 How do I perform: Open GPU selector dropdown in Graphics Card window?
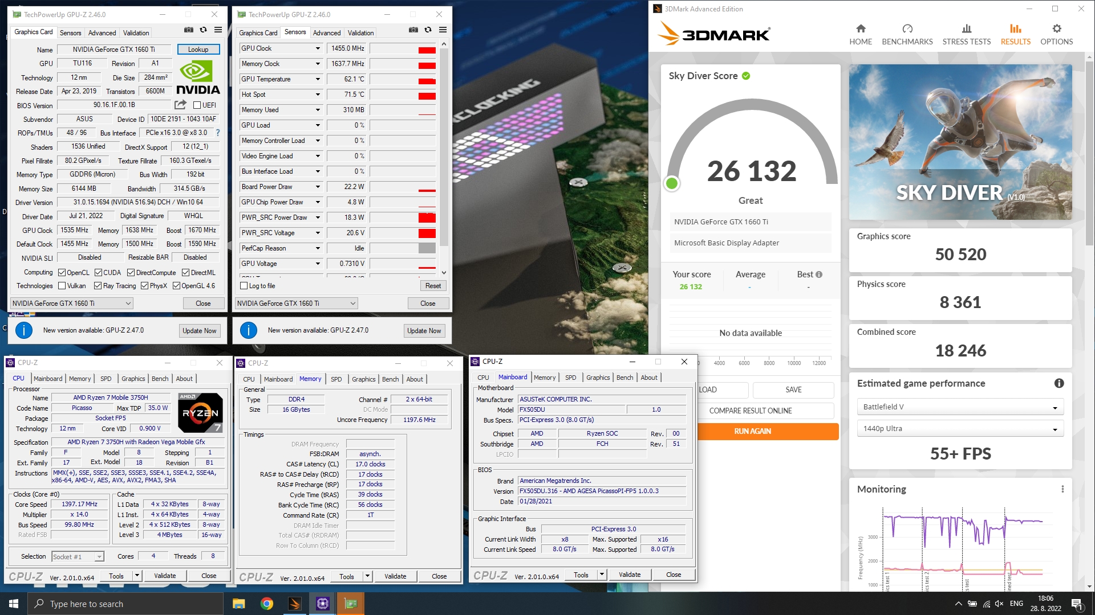pos(72,304)
